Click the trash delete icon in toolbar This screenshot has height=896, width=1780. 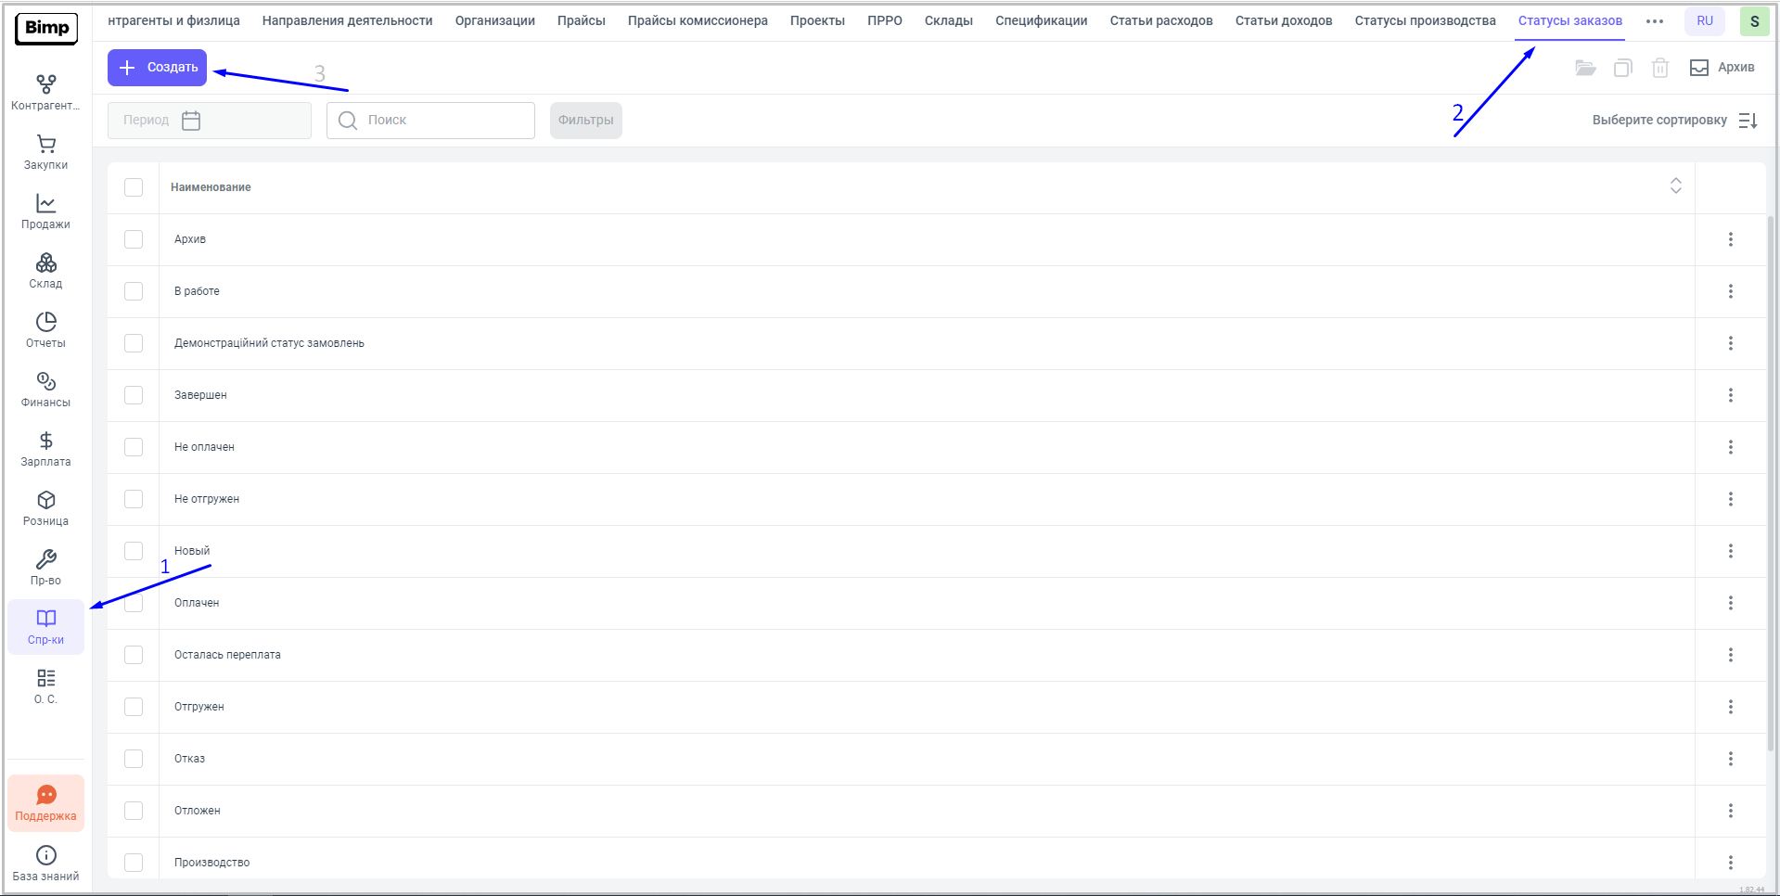[1659, 68]
